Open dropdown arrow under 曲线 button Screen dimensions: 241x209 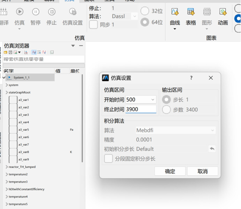click(175, 29)
